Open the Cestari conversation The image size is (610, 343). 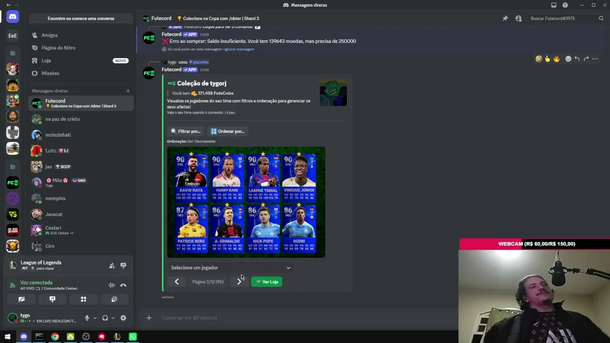81,230
